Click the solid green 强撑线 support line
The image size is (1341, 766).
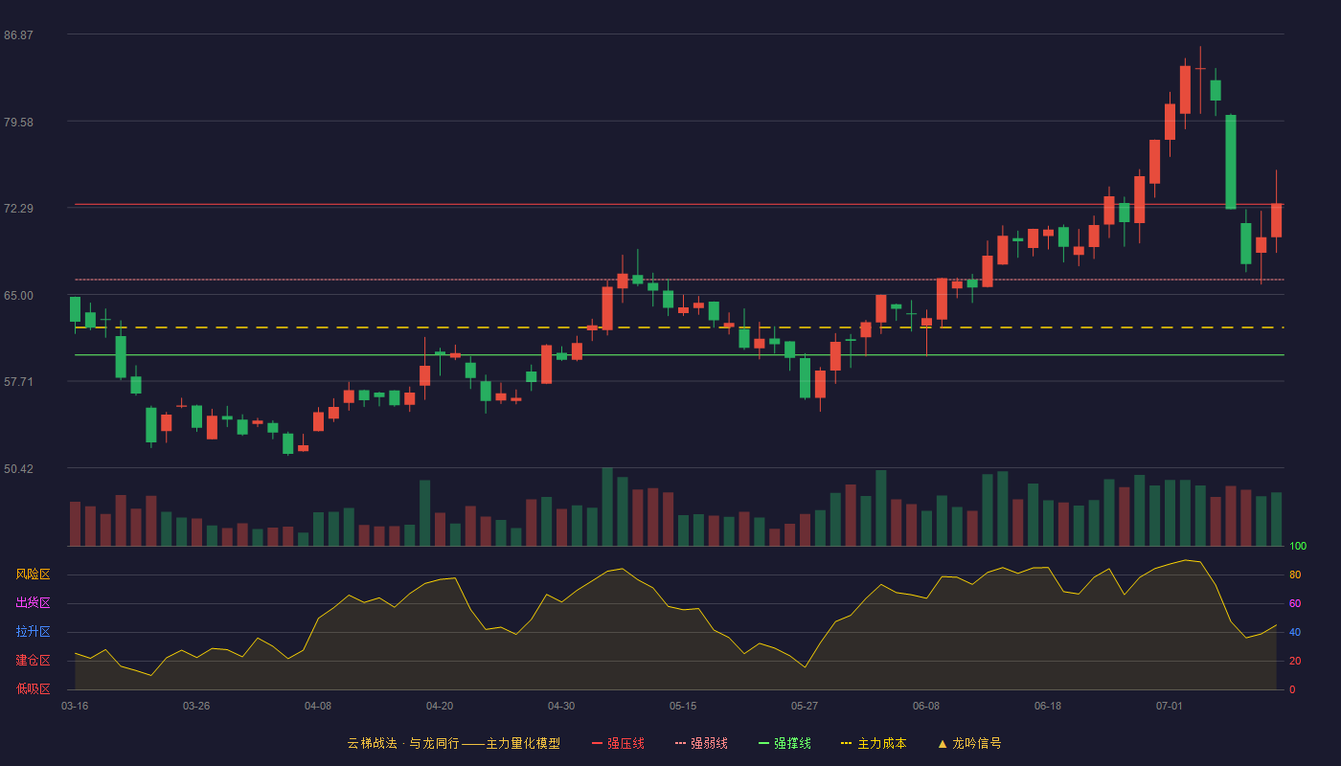[x=679, y=354]
